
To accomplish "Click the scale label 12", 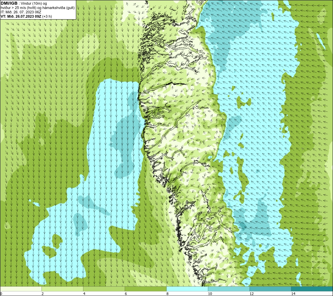I will (251, 294).
